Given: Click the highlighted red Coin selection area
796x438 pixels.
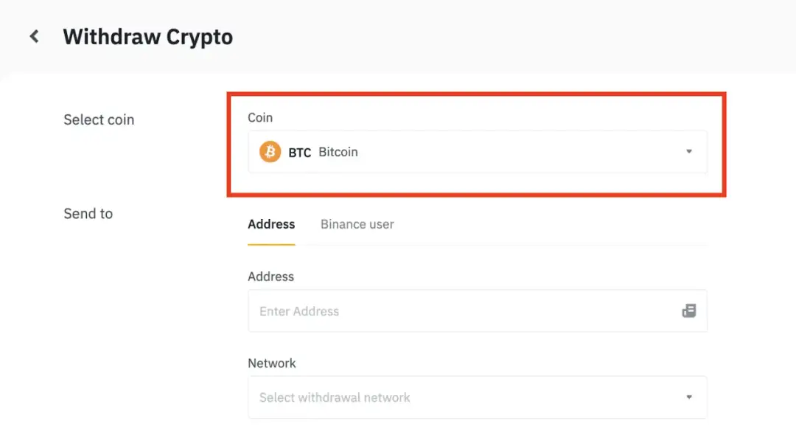Looking at the screenshot, I should click(478, 145).
